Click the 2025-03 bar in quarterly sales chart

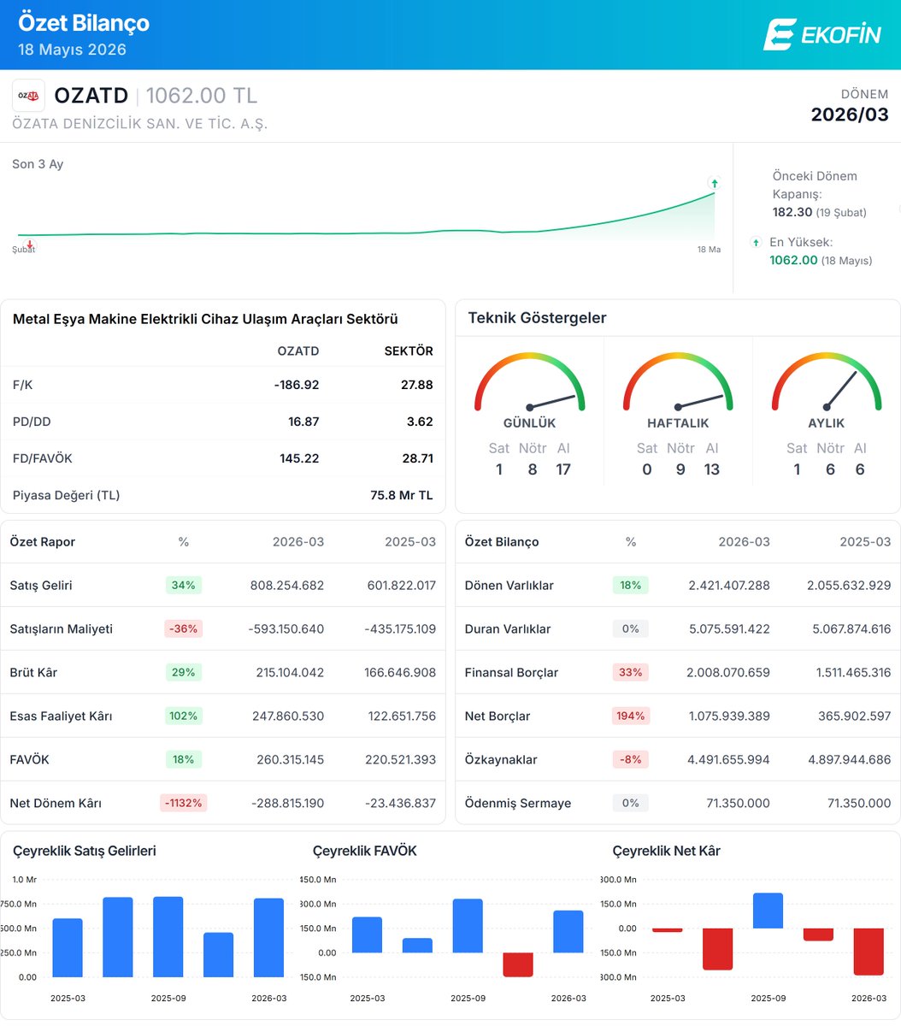(x=68, y=947)
